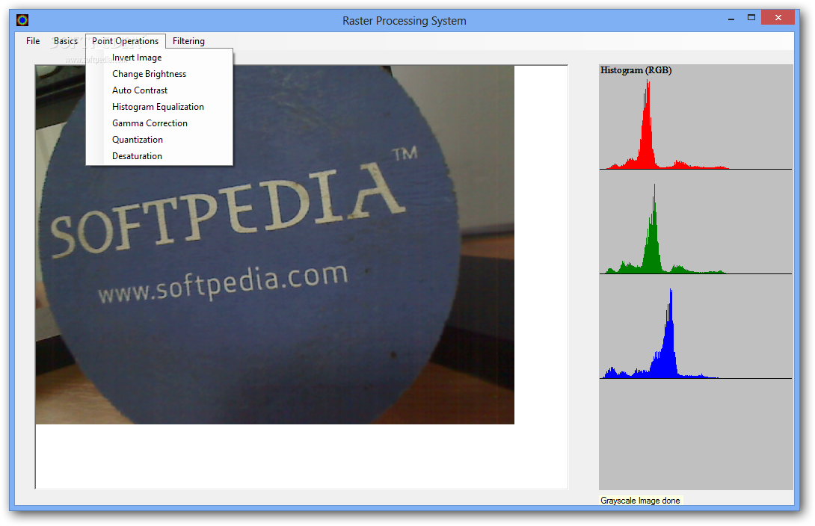Click the window title 'Raster Processing System'
Viewport: 815px width, 526px height.
405,21
